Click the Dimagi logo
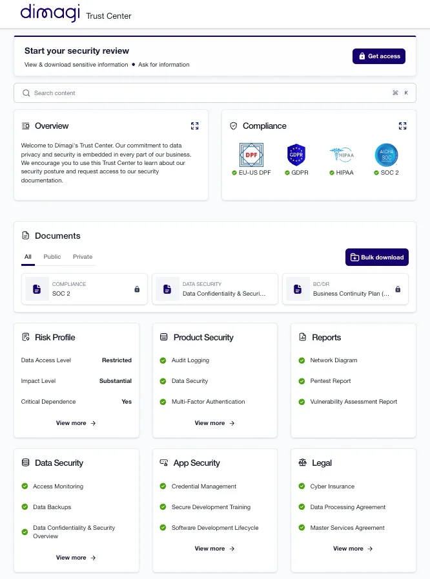Image resolution: width=430 pixels, height=579 pixels. tap(50, 14)
